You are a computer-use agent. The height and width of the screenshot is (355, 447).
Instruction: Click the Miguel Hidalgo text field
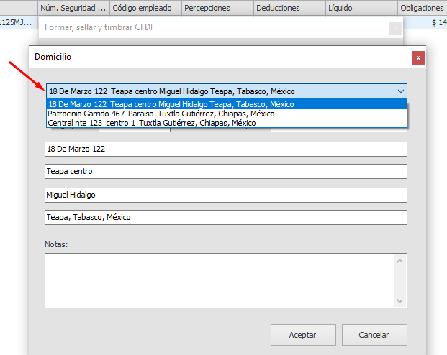point(225,195)
